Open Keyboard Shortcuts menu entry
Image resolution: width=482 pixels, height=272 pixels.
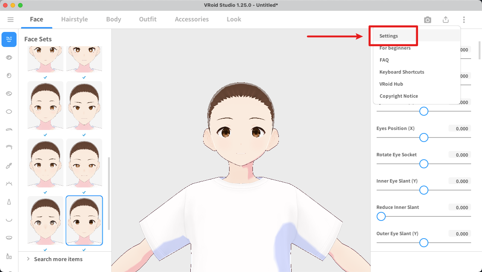[x=401, y=72]
